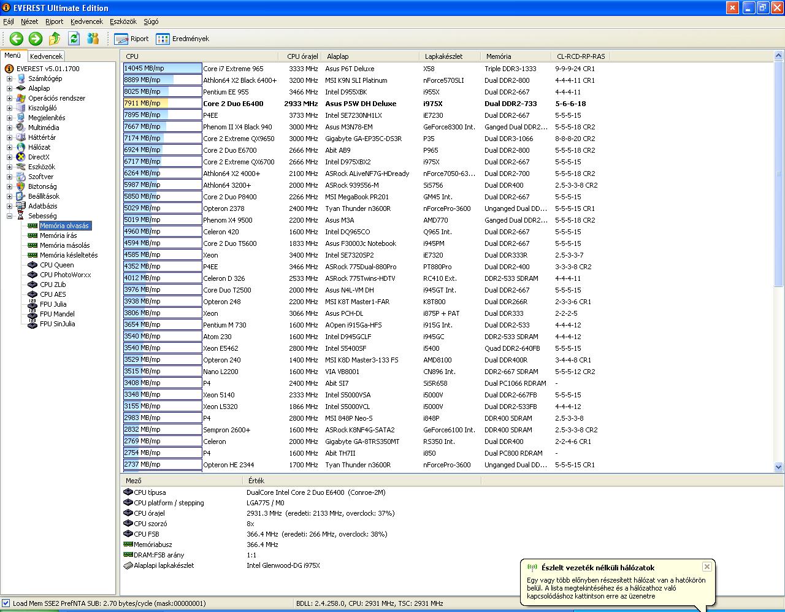The image size is (785, 612).
Task: Sort by CL-RCD-RP-RAS column header
Action: [x=581, y=56]
